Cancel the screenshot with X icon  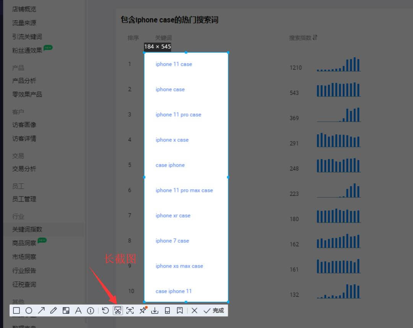[194, 310]
